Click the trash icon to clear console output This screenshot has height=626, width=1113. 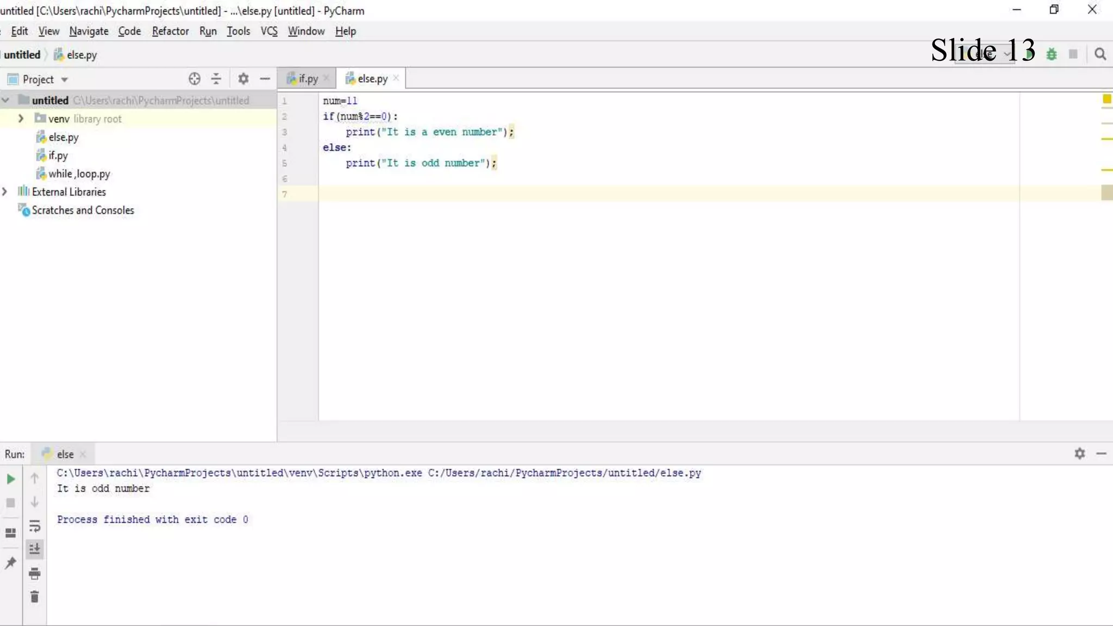(34, 597)
